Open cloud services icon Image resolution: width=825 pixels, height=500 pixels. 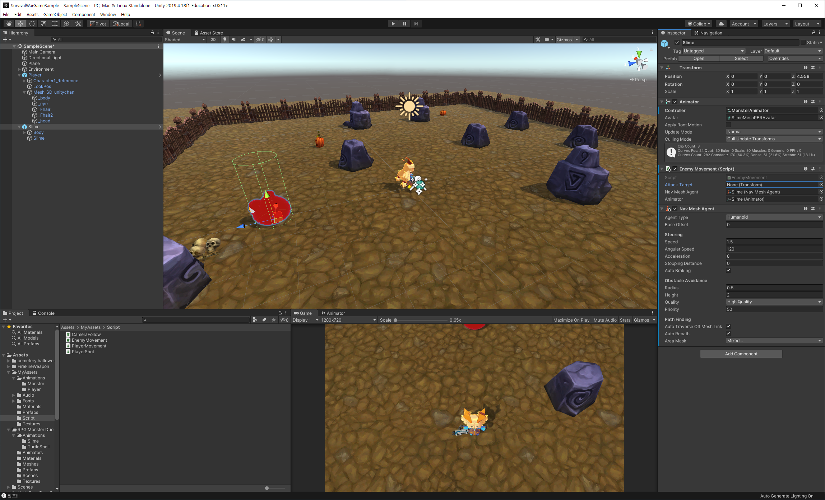tap(721, 24)
